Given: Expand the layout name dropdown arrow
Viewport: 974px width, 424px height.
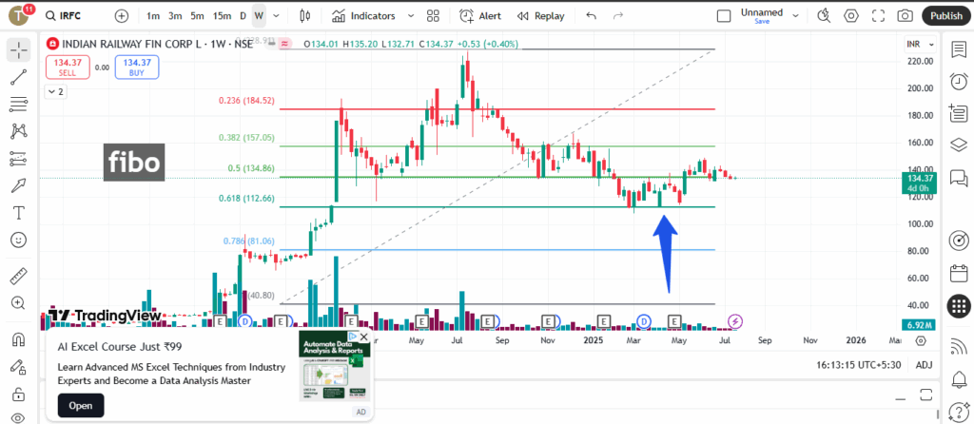Looking at the screenshot, I should click(x=795, y=16).
